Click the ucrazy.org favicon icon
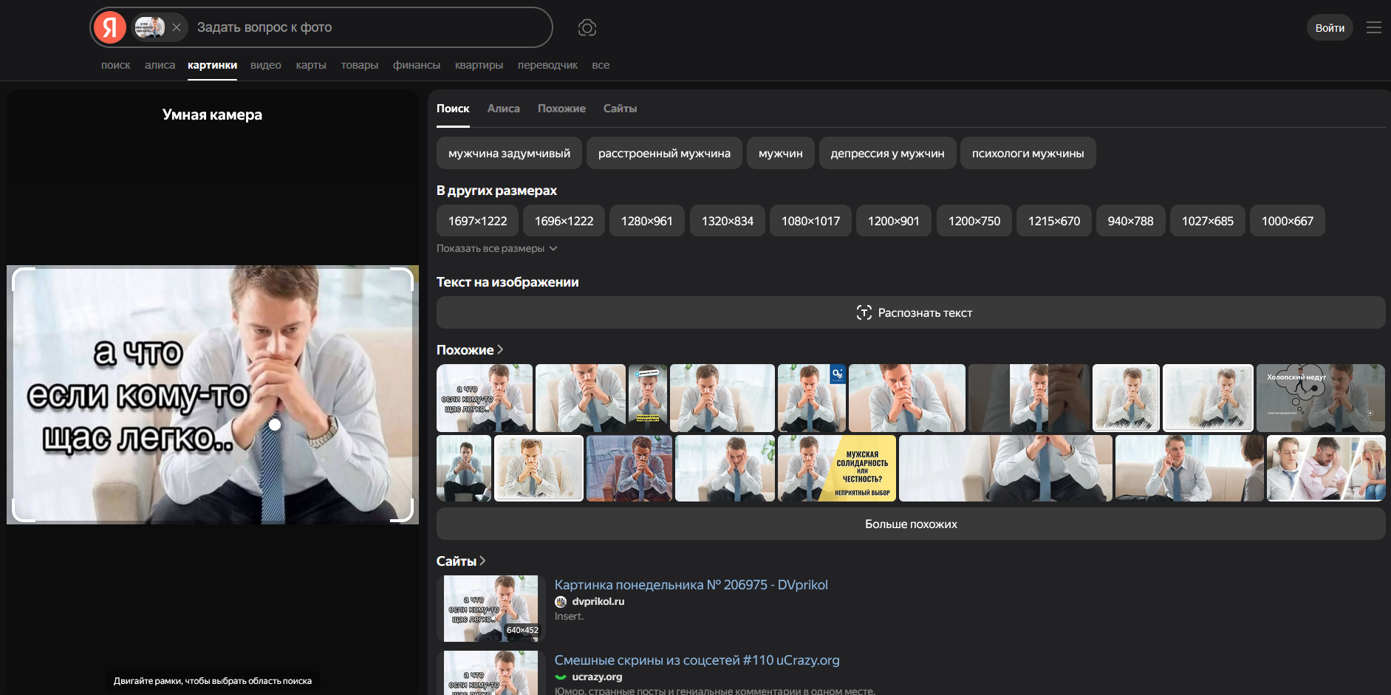Viewport: 1391px width, 695px height. (x=561, y=677)
